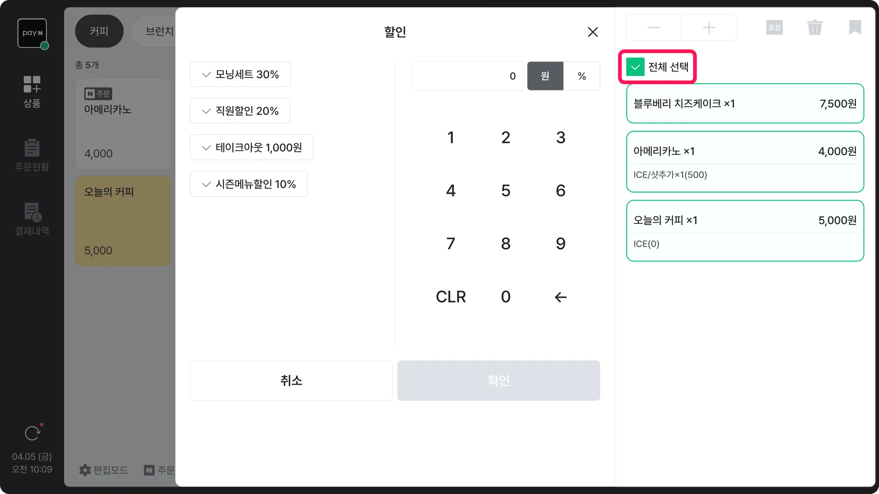Click the 포장 takeout icon

[x=774, y=28]
